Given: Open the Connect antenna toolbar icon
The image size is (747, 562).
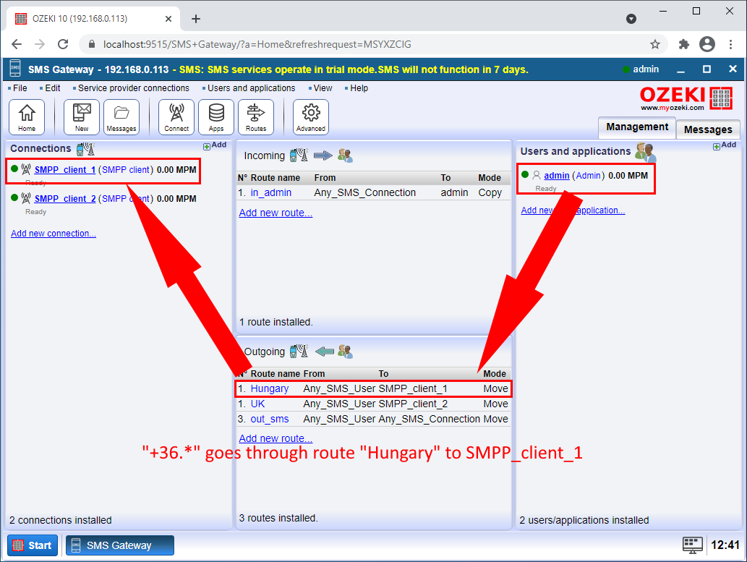Looking at the screenshot, I should coord(176,117).
